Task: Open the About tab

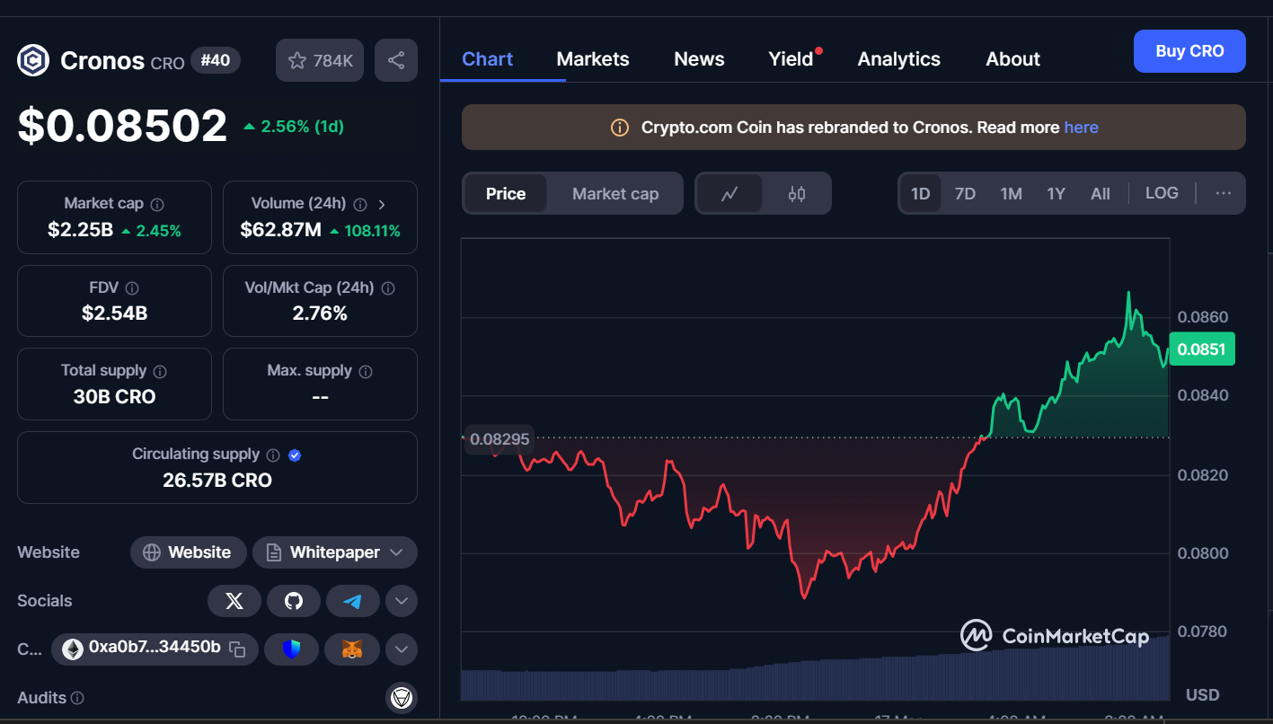Action: pos(1013,59)
